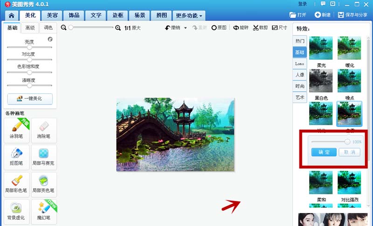Open the 拼图 tab
The height and width of the screenshot is (226, 373).
161,15
